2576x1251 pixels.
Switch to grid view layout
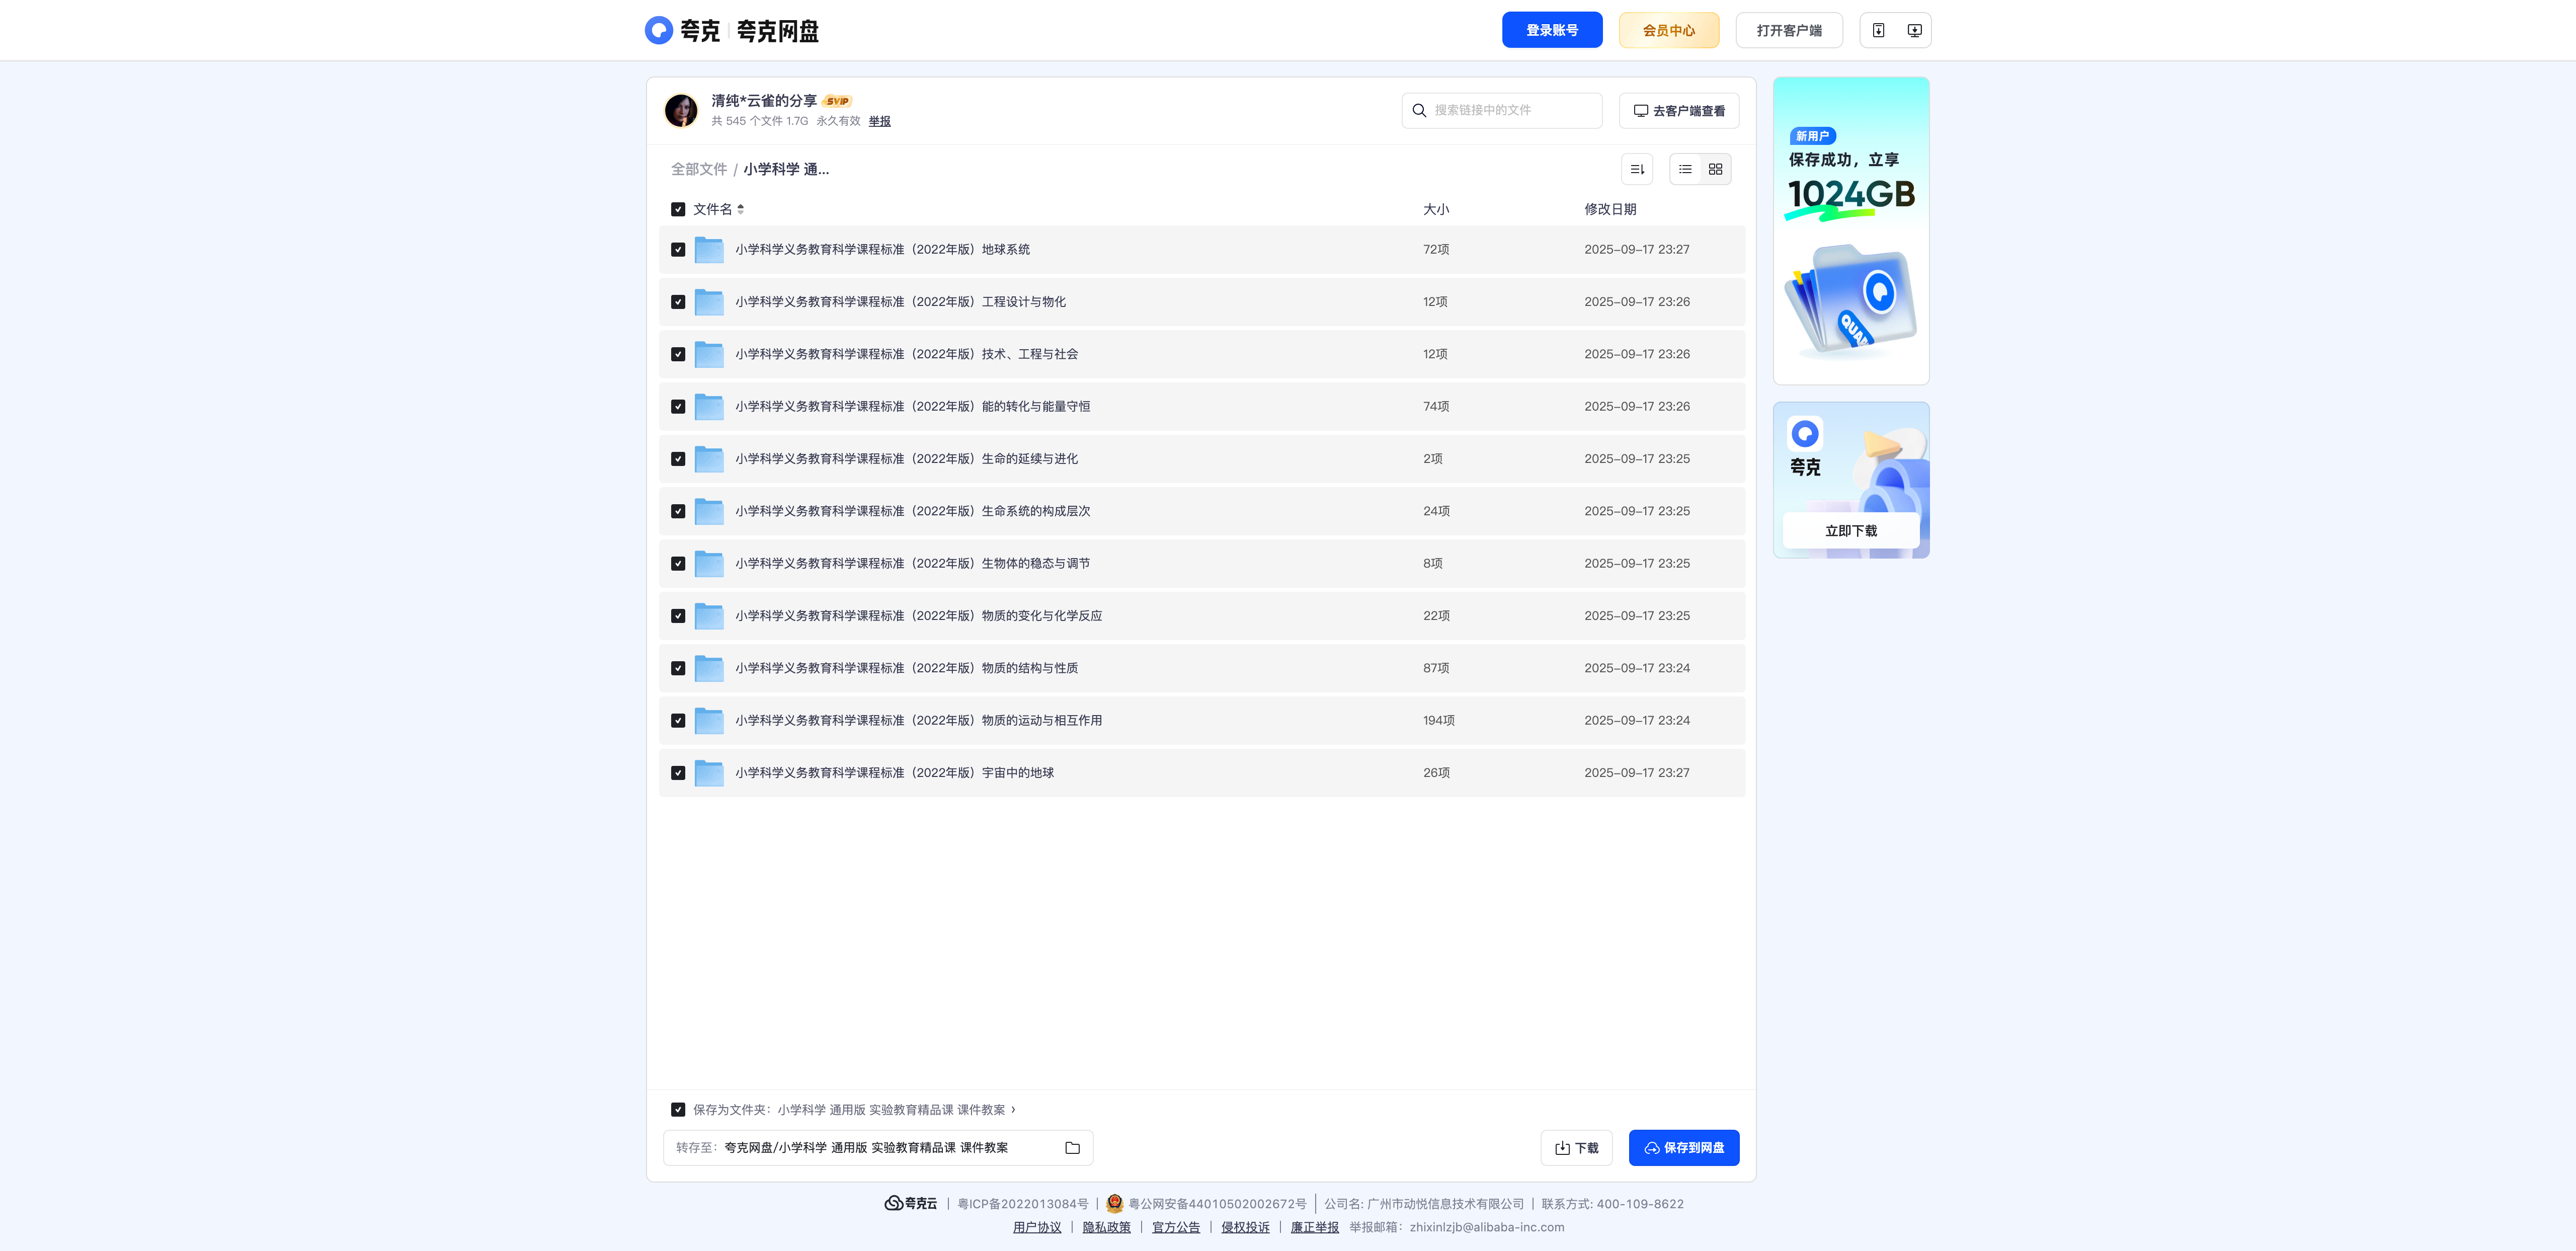[1715, 169]
